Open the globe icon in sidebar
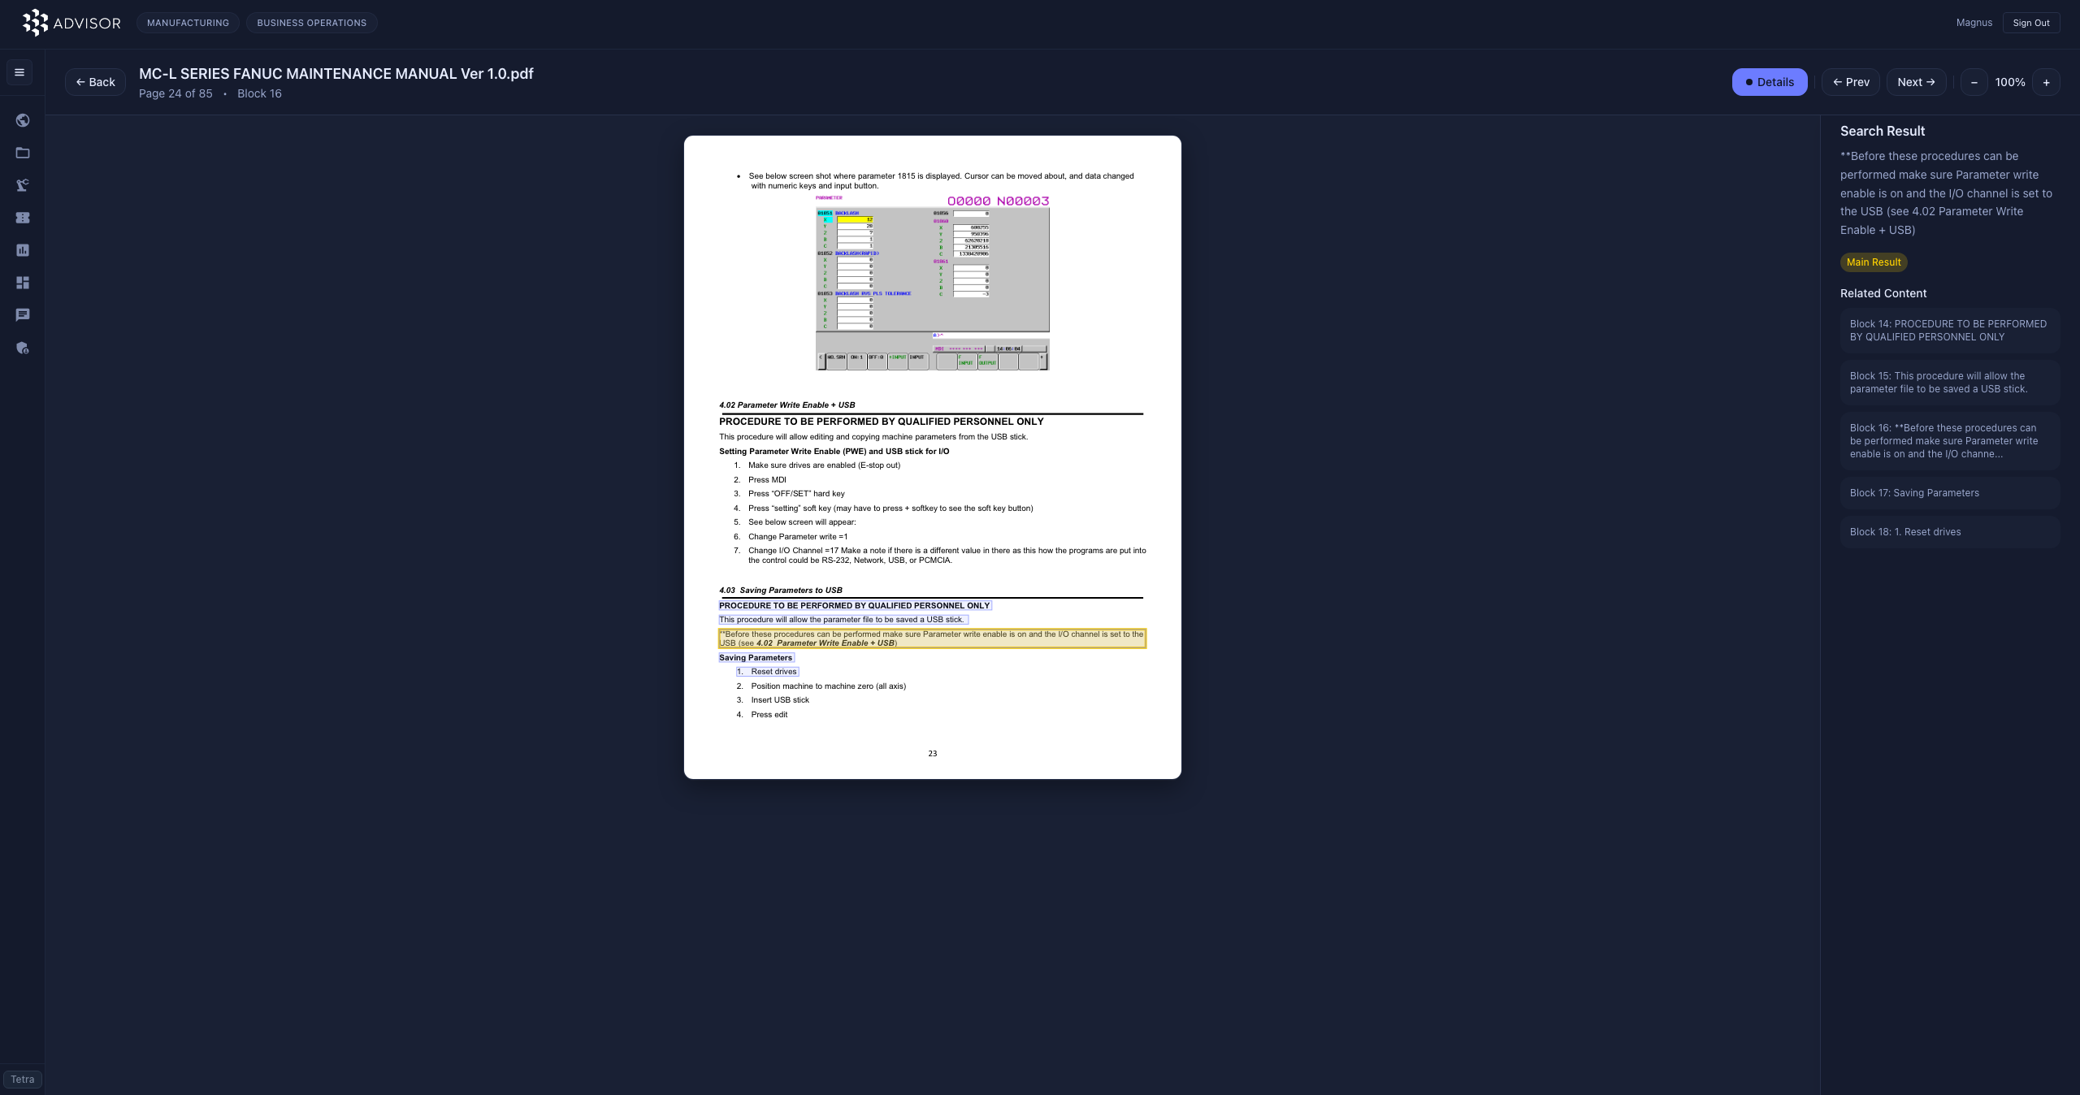This screenshot has width=2080, height=1095. point(23,120)
